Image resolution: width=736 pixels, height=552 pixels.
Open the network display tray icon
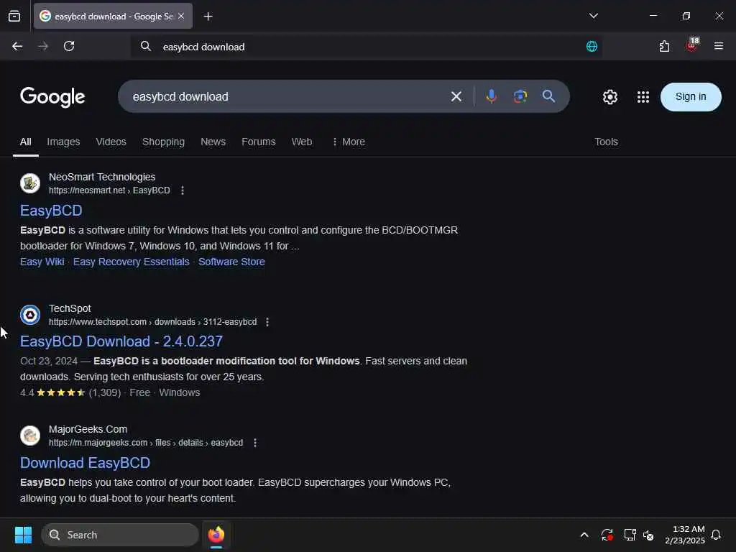pos(630,535)
